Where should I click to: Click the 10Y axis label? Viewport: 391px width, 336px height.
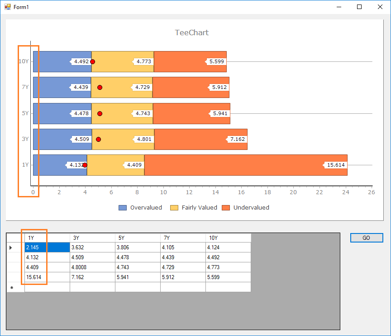tap(24, 61)
